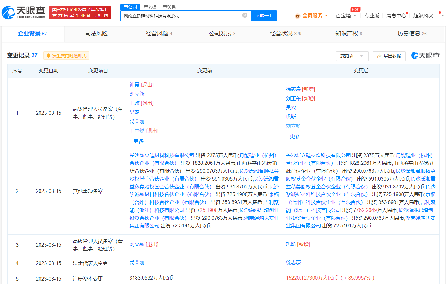Open the 徐志豪 person link
This screenshot has width=446, height=284.
coord(293,89)
